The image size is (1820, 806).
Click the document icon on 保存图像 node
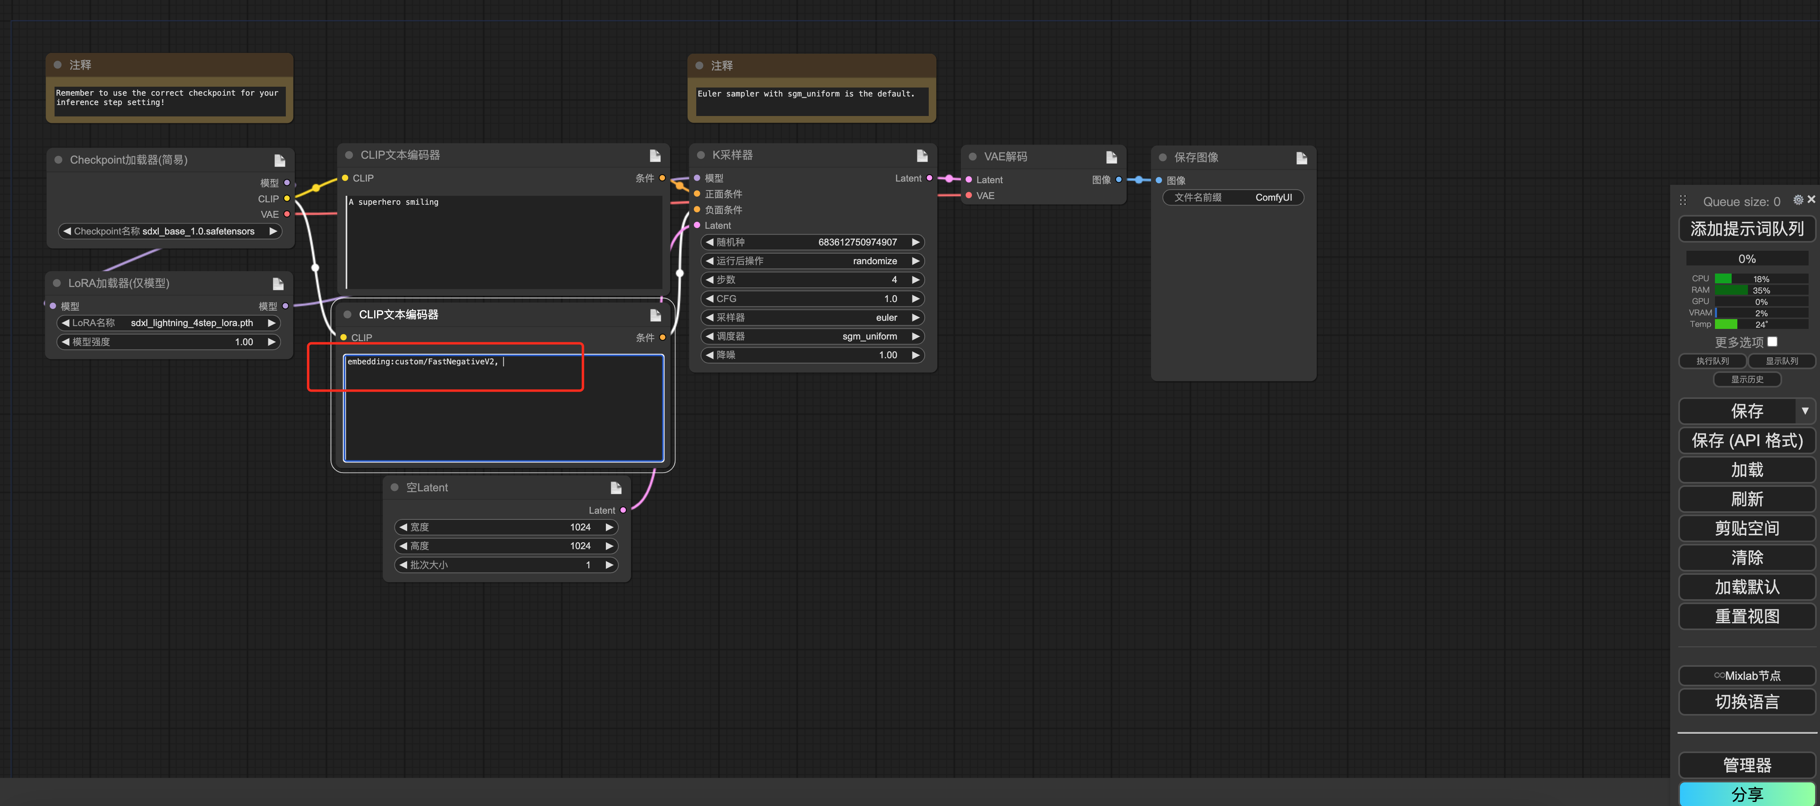1301,158
